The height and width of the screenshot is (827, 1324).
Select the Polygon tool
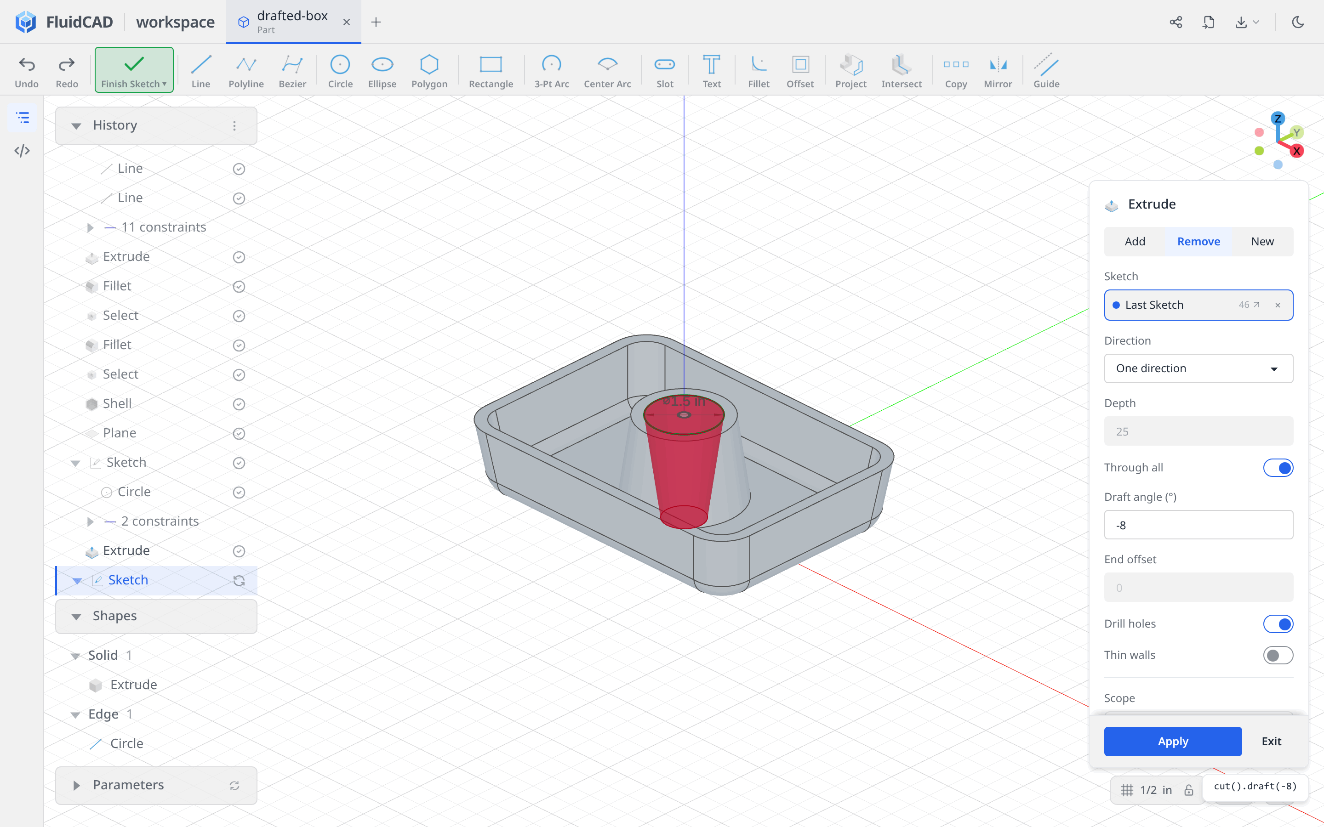(x=429, y=71)
